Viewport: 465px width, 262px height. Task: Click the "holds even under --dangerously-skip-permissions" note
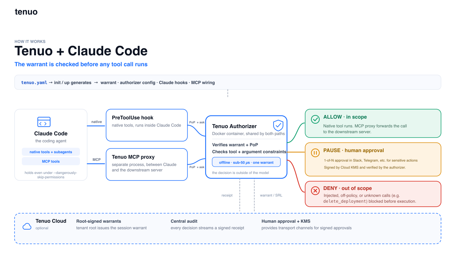[x=51, y=175]
